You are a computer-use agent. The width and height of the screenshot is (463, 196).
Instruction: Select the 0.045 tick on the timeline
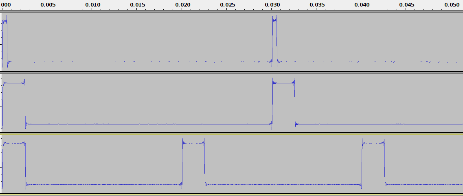pos(407,5)
